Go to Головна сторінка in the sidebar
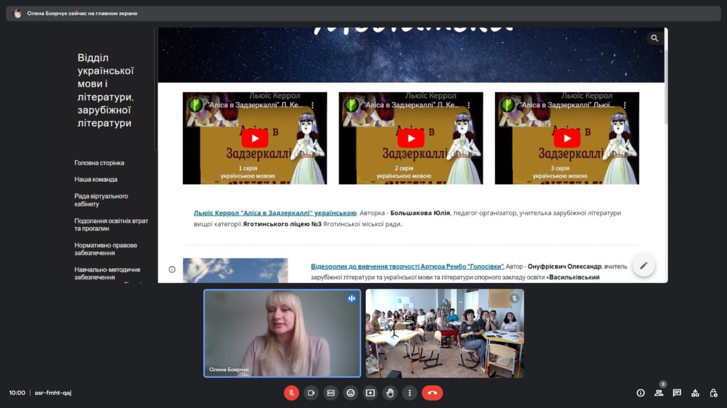 click(x=99, y=163)
